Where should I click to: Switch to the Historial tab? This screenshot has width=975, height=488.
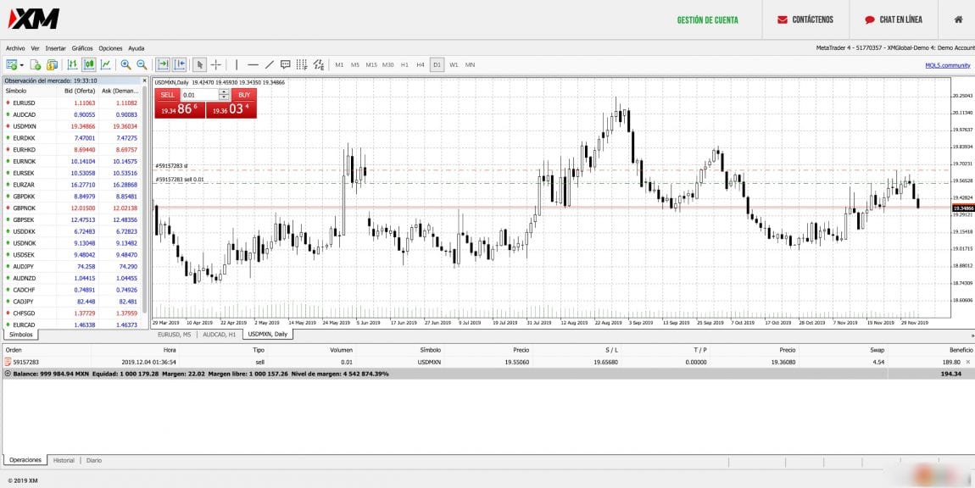pos(64,460)
